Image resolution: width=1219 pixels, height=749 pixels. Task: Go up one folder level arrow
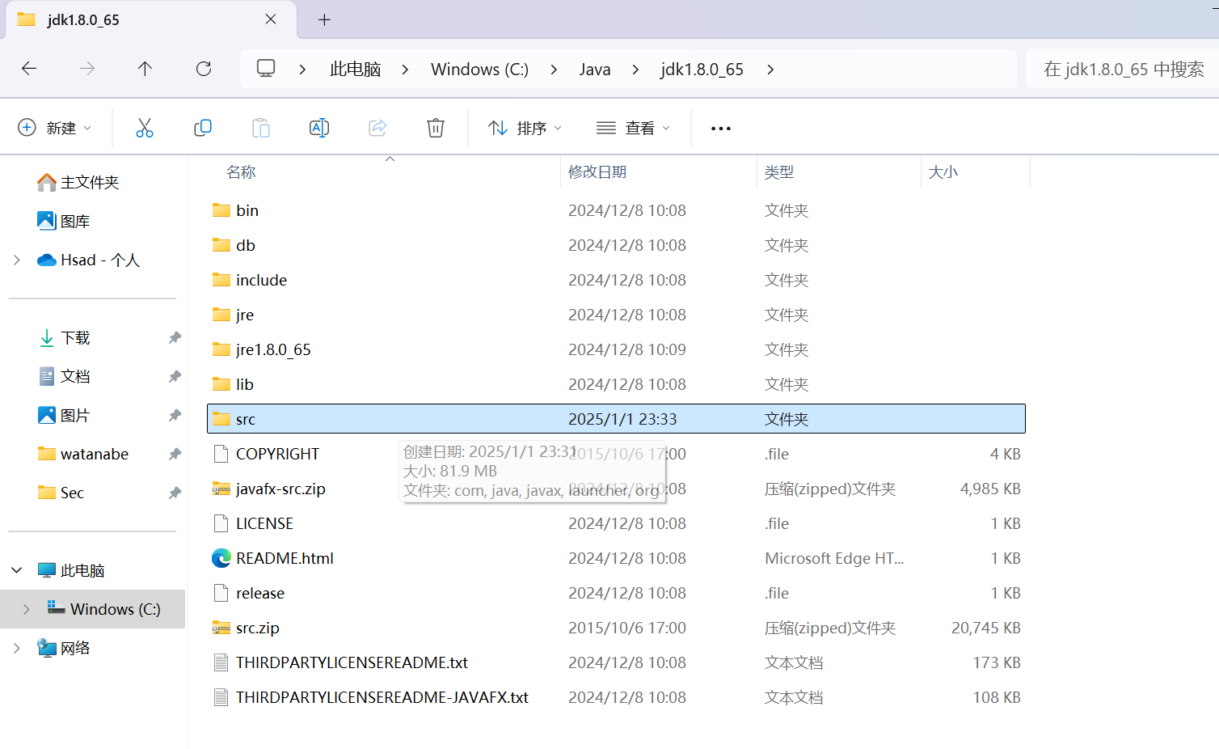(x=146, y=69)
